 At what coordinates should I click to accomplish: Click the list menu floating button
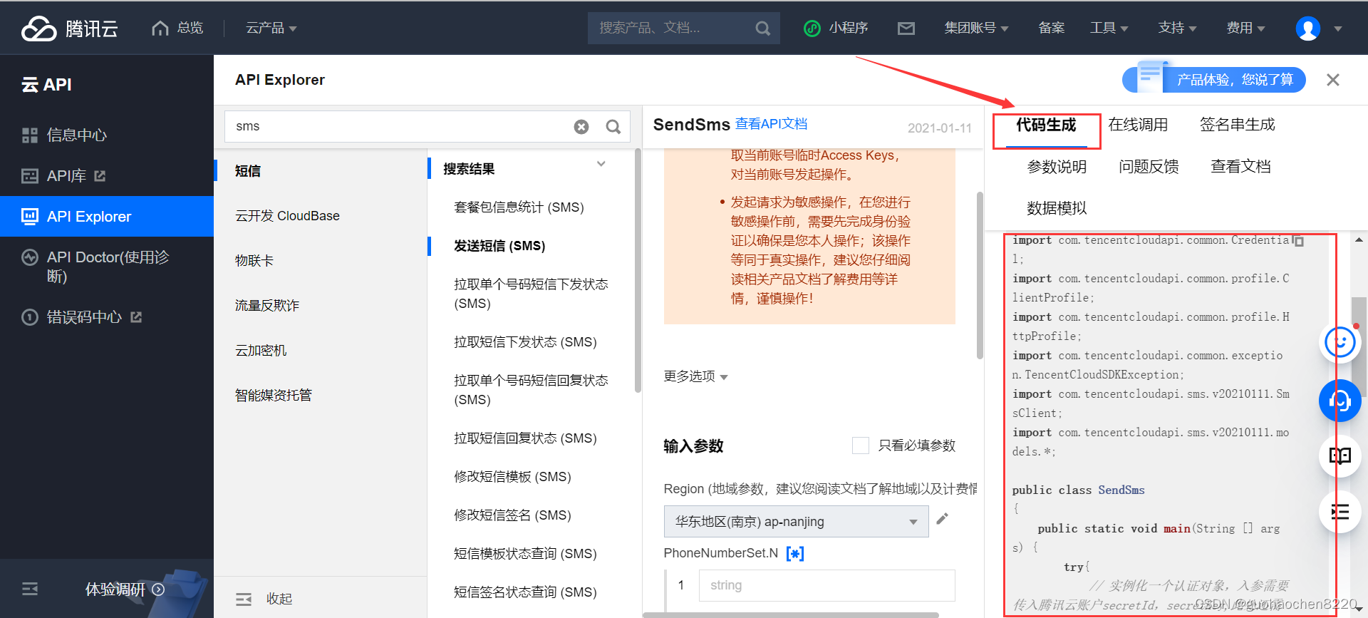[x=1340, y=512]
